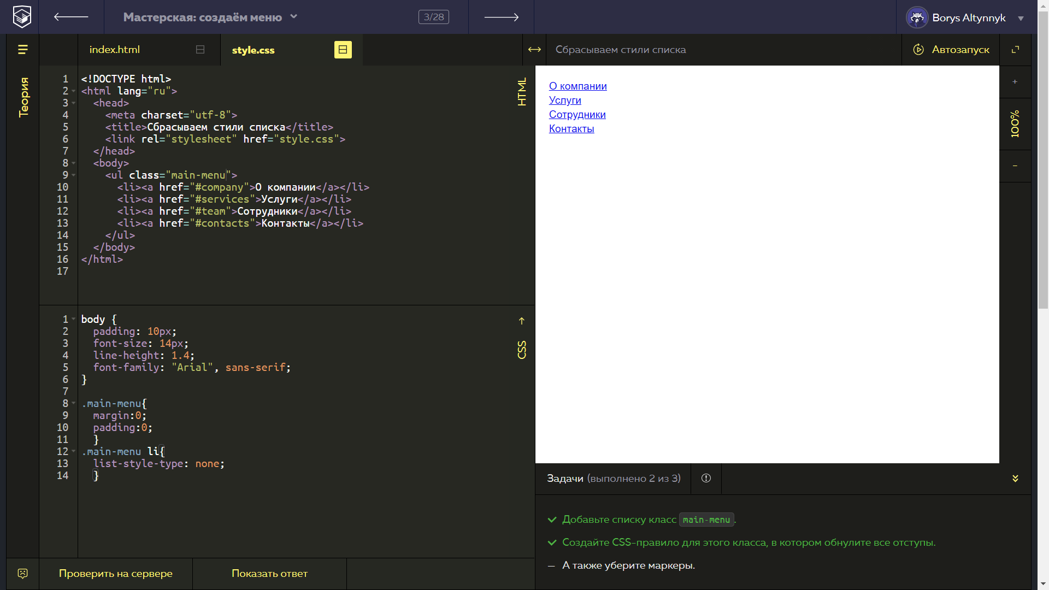
Task: Click the HTML Academy shield logo
Action: pyautogui.click(x=22, y=16)
